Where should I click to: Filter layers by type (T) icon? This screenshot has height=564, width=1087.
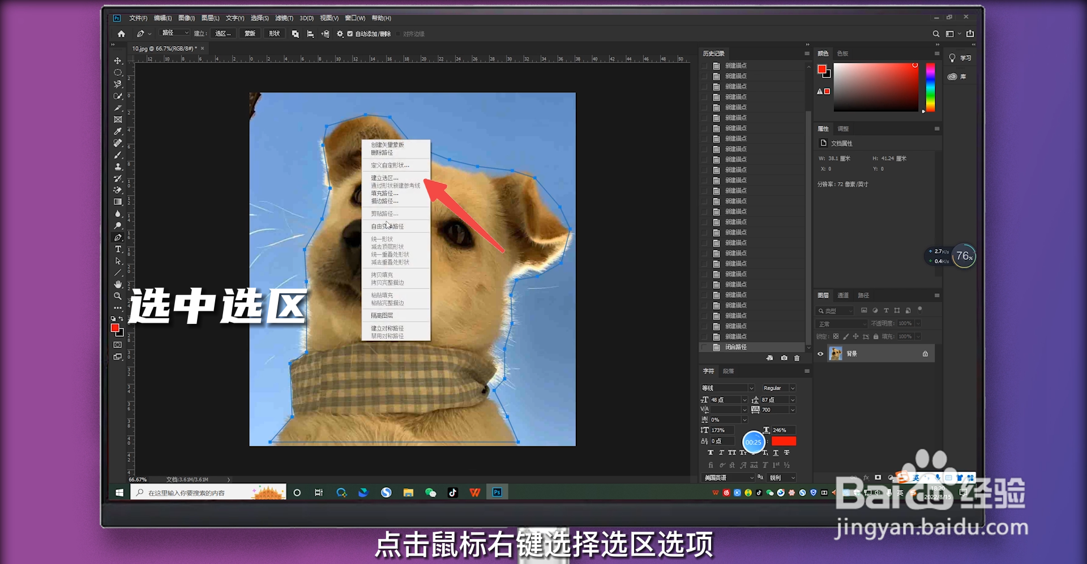(886, 310)
